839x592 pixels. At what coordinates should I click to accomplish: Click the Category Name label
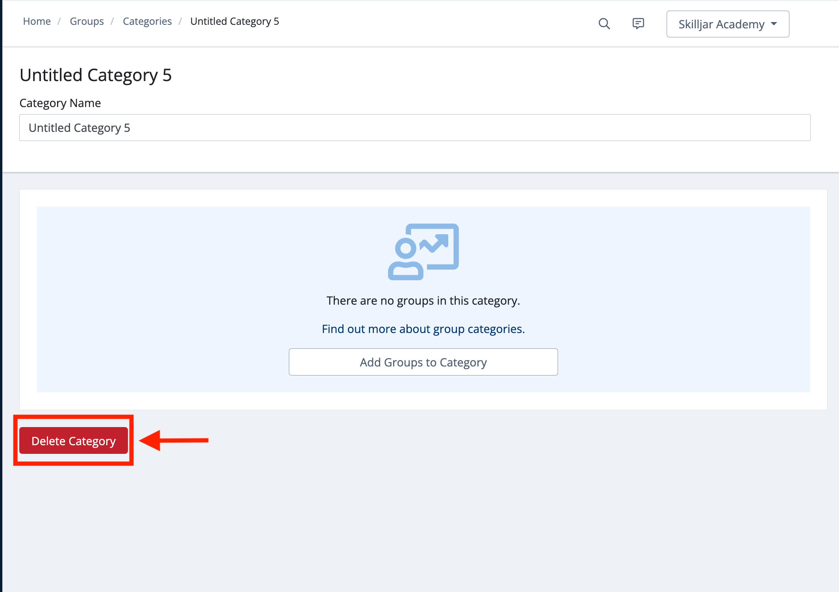point(60,103)
